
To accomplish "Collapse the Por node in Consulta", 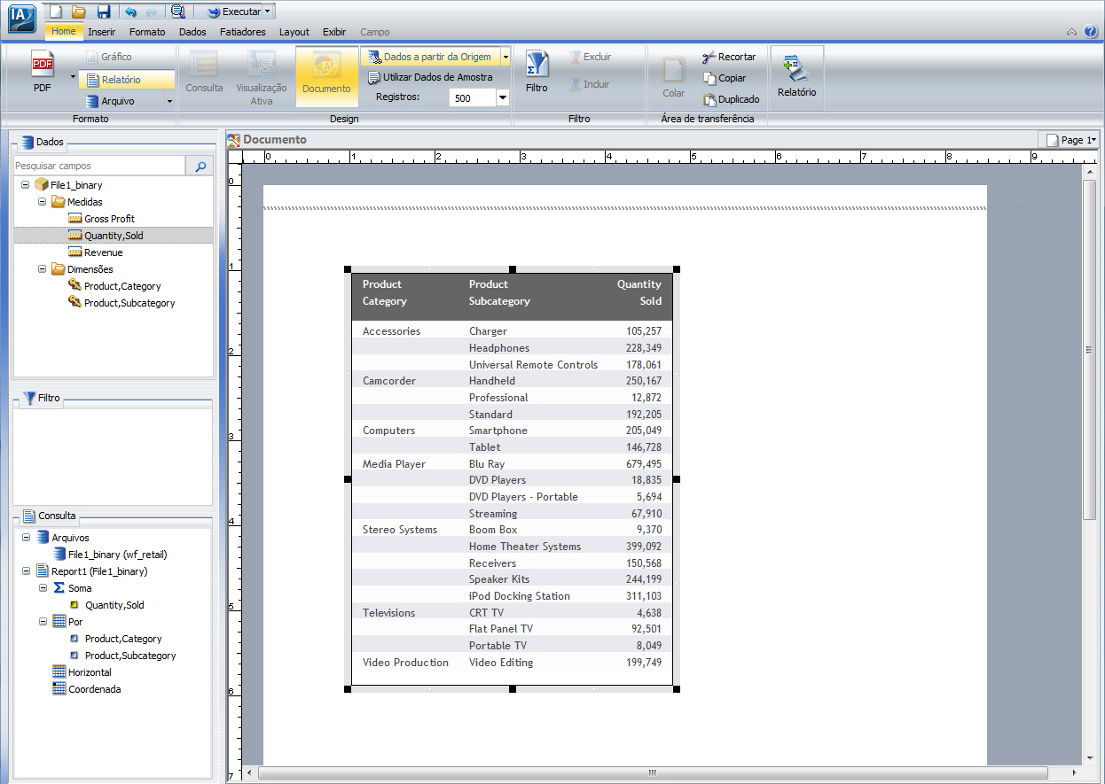I will (43, 622).
